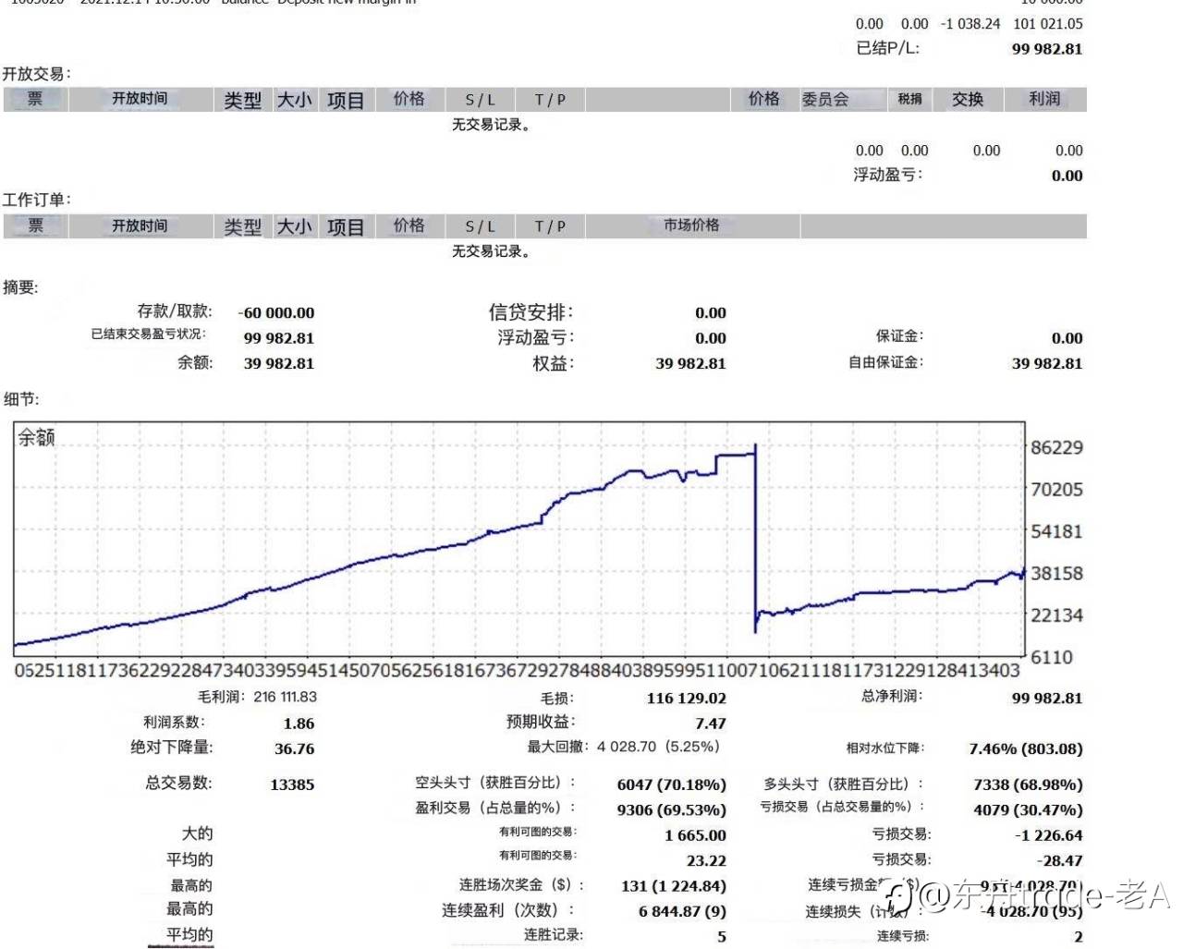Click the 余额 chart title

(37, 438)
